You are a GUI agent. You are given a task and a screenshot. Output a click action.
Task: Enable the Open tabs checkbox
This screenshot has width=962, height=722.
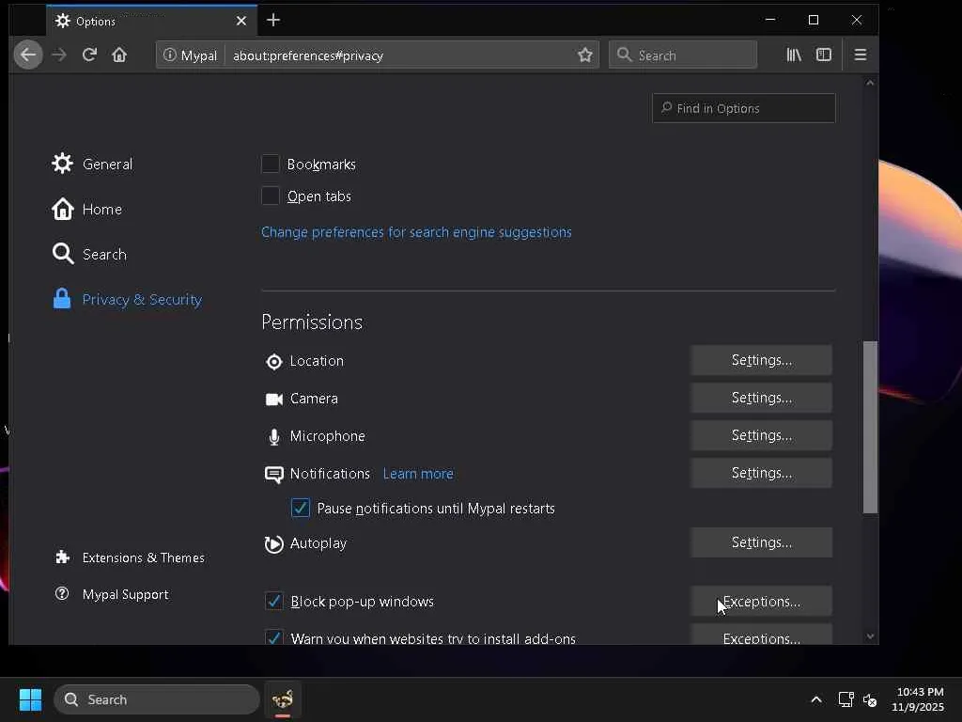pyautogui.click(x=270, y=196)
